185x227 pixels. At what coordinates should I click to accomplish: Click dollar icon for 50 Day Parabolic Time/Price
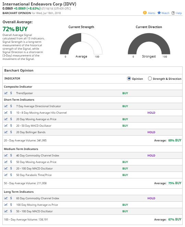point(11,175)
